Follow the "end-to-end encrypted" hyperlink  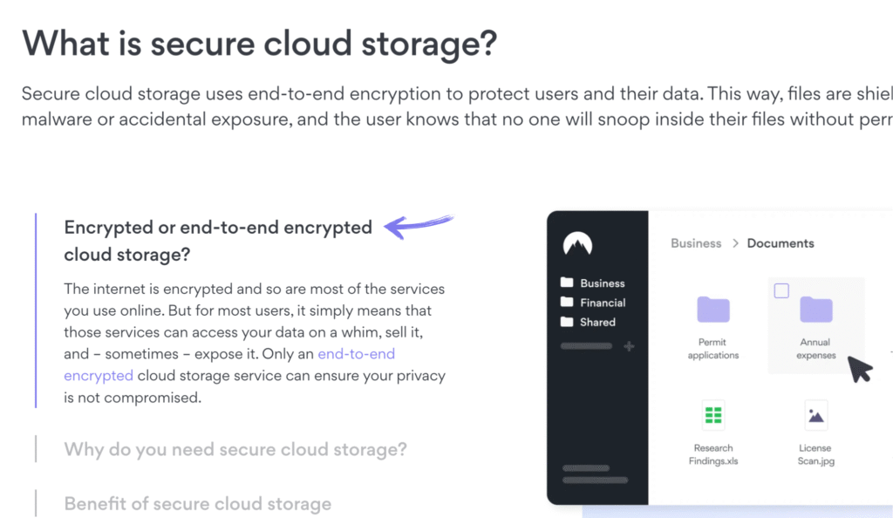pos(356,354)
